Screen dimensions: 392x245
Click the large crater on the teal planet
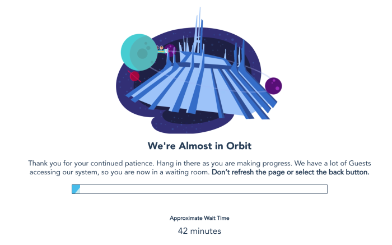pos(142,54)
